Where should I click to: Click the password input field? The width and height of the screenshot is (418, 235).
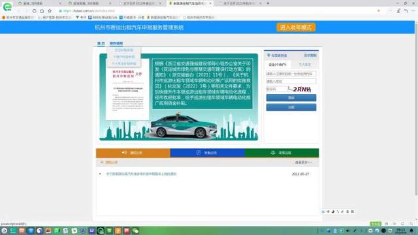point(291,81)
